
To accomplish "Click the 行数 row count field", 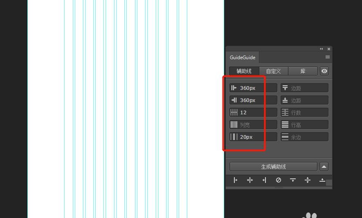I will 304,112.
